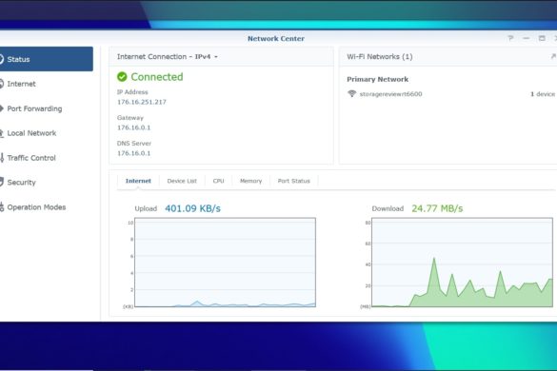The width and height of the screenshot is (557, 371).
Task: Click the help question mark icon
Action: coord(510,38)
